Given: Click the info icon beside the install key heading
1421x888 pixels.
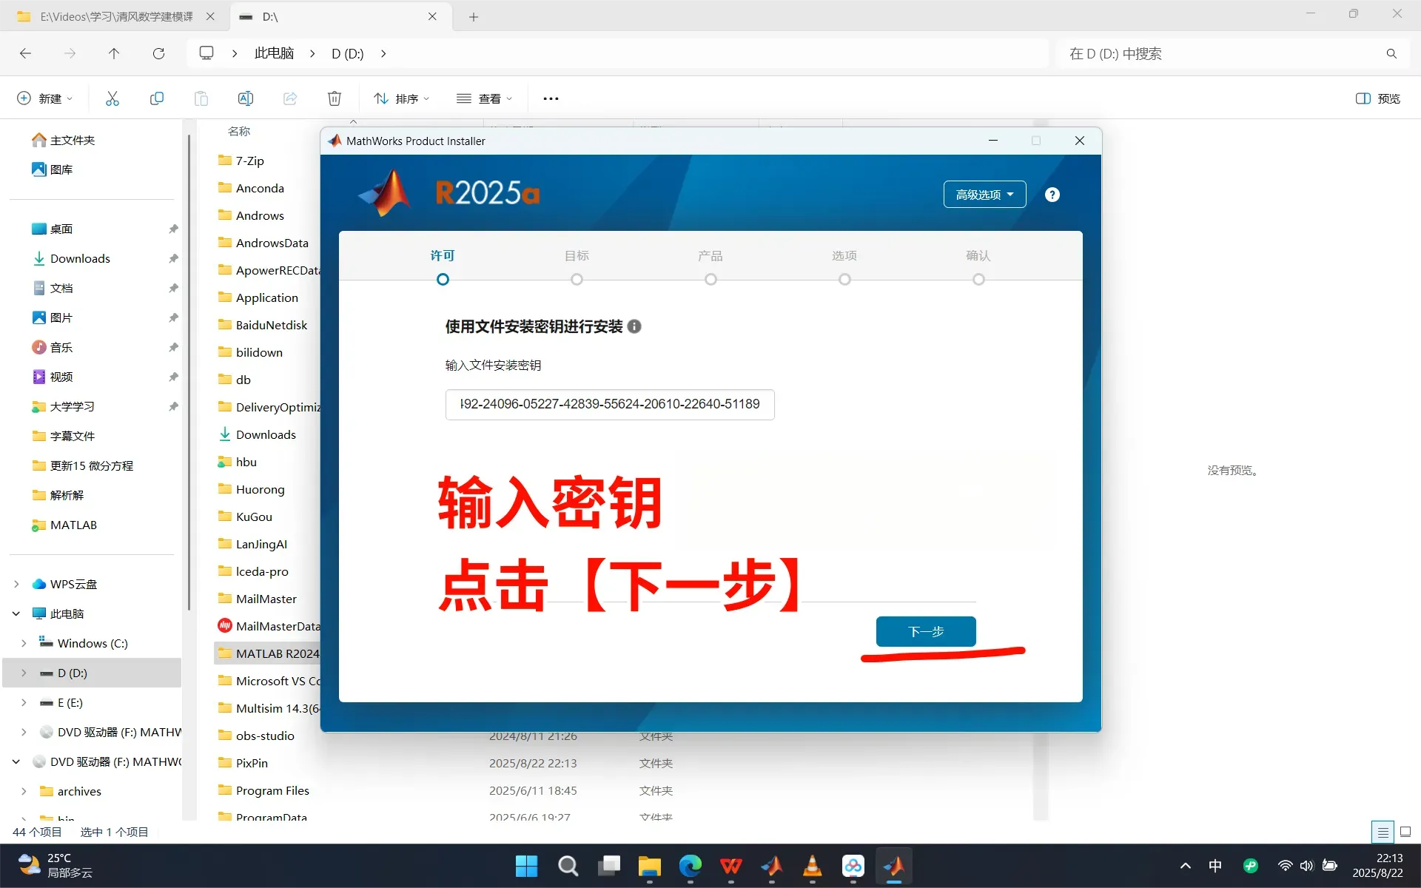Looking at the screenshot, I should click(x=634, y=326).
